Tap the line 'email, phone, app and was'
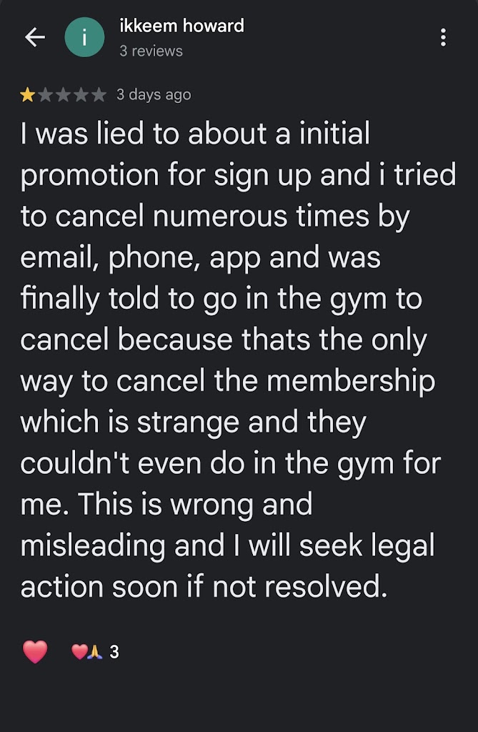The width and height of the screenshot is (478, 732). coord(200,258)
